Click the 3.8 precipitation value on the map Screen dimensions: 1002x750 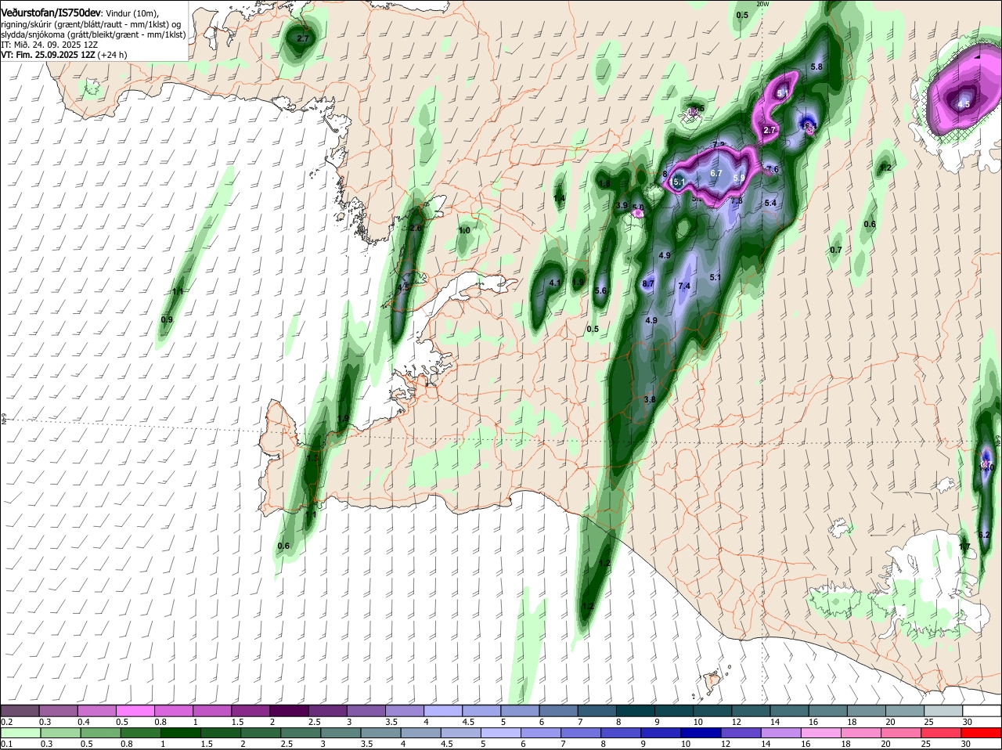point(650,399)
